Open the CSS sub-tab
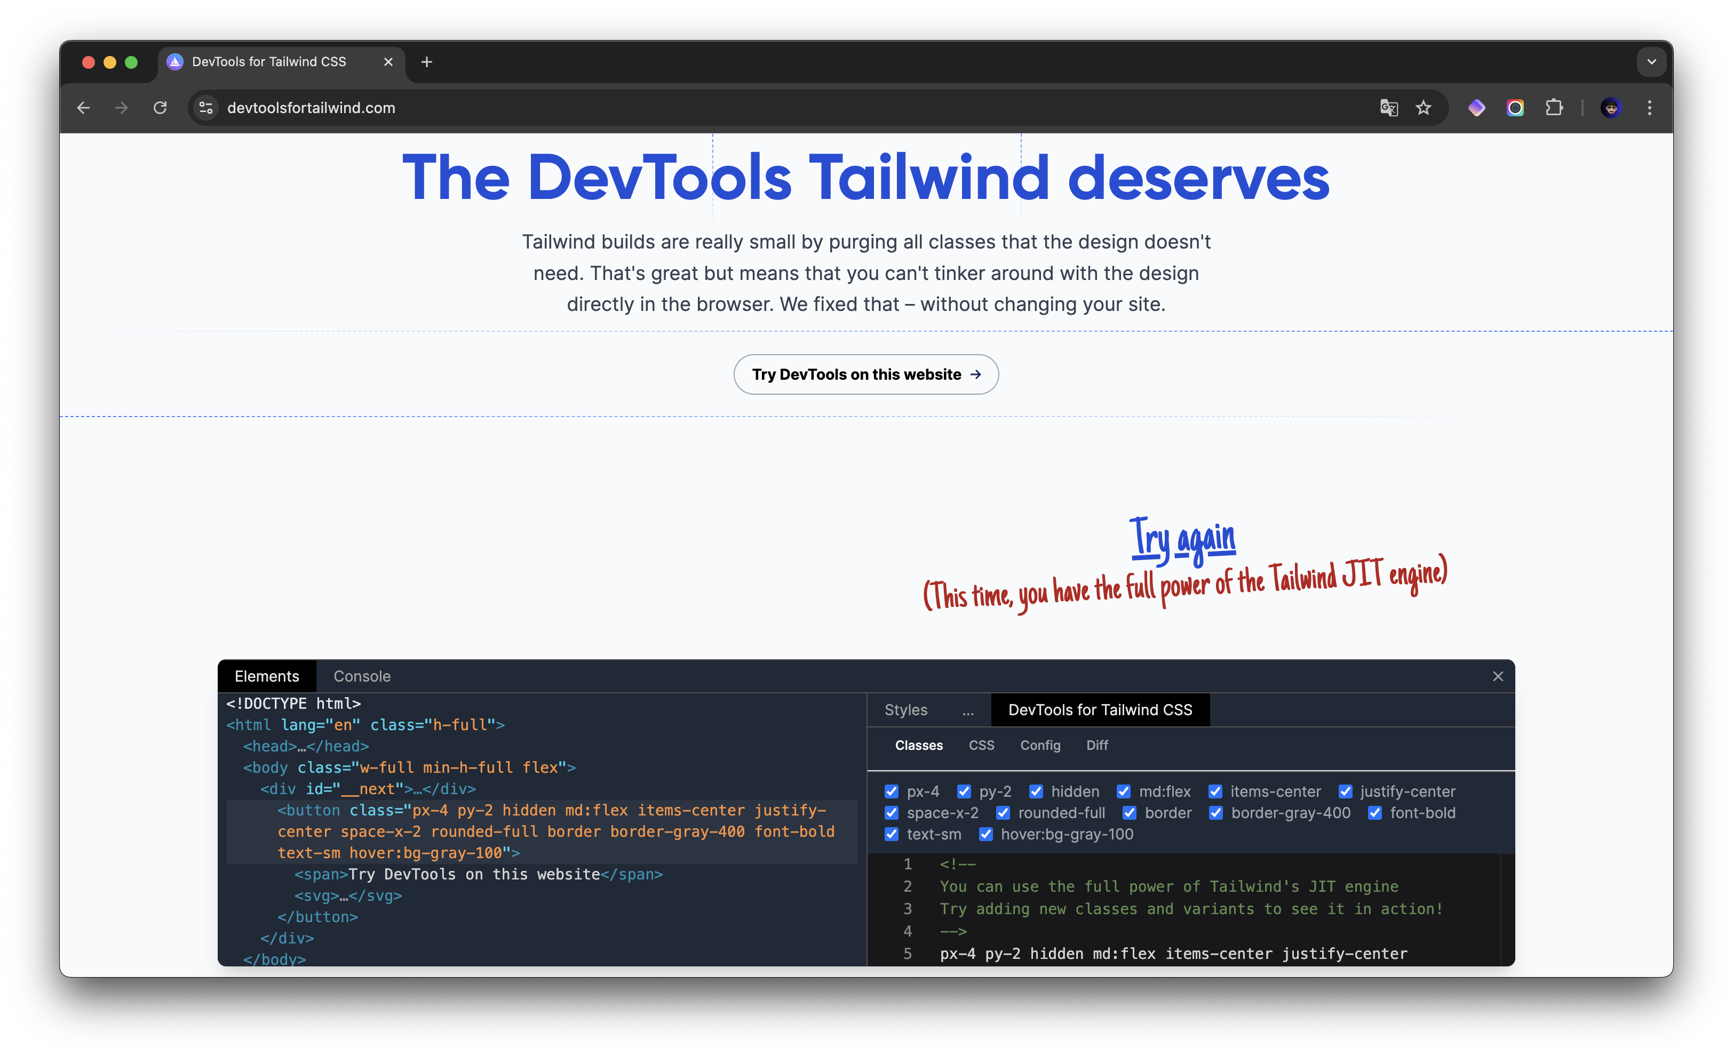The width and height of the screenshot is (1733, 1056). 981,745
